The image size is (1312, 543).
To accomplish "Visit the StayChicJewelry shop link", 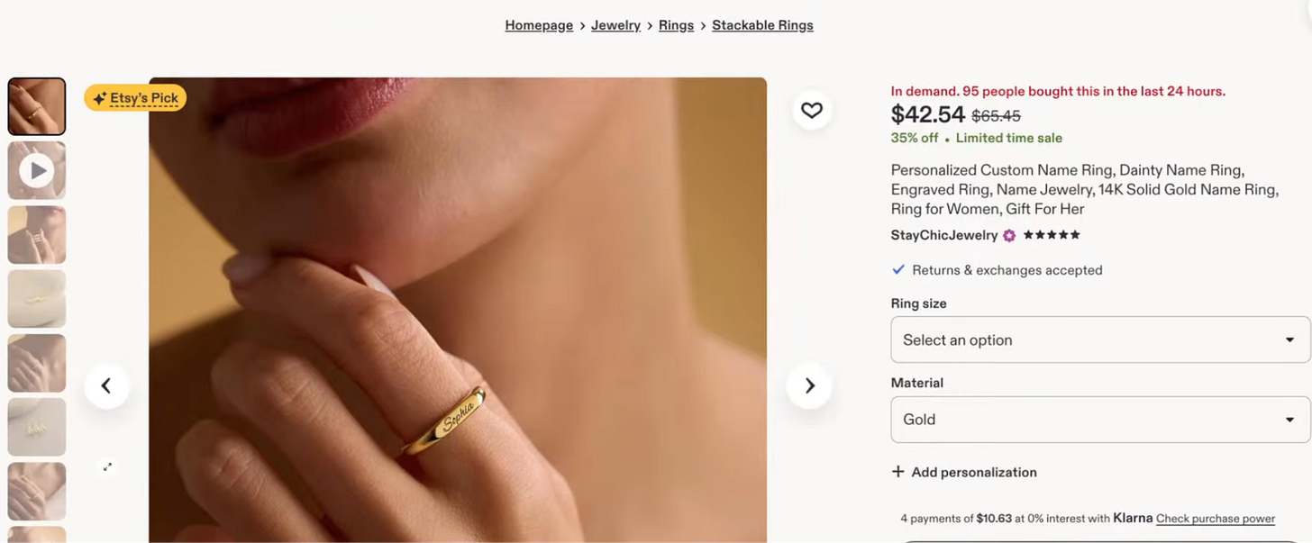I will 944,235.
